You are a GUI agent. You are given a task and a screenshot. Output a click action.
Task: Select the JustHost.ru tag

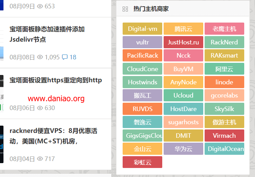click(x=183, y=42)
